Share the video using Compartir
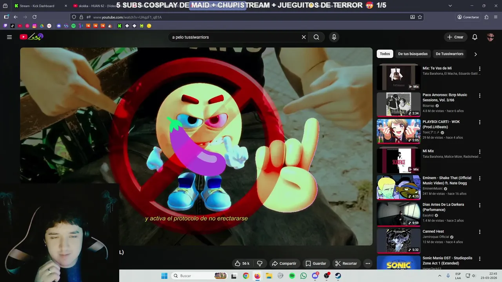Screen dimensions: 502x282 (x=284, y=264)
